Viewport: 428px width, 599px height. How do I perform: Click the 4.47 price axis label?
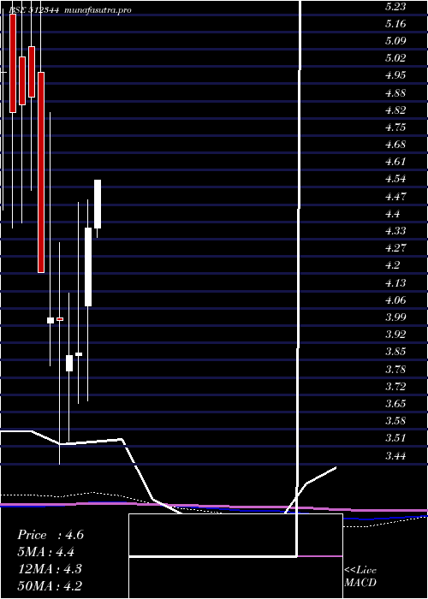(x=395, y=196)
